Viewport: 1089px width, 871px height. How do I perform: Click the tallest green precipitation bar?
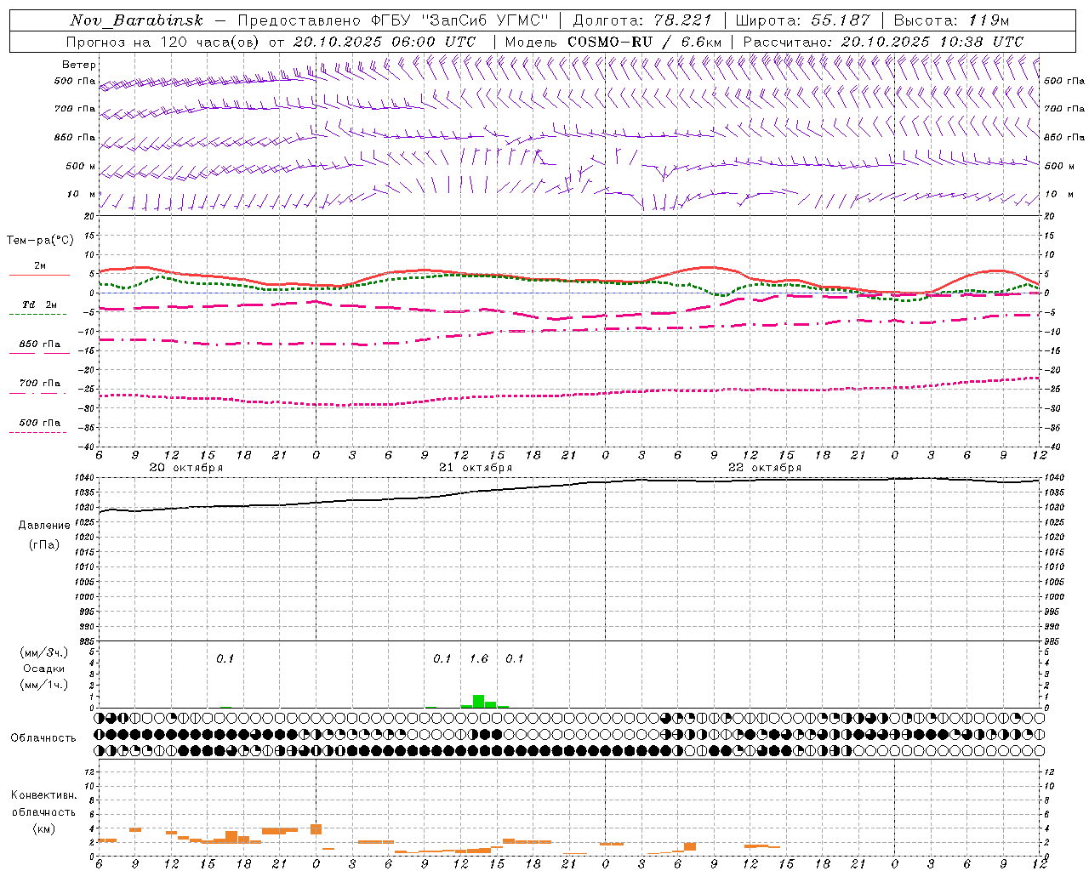pyautogui.click(x=478, y=702)
